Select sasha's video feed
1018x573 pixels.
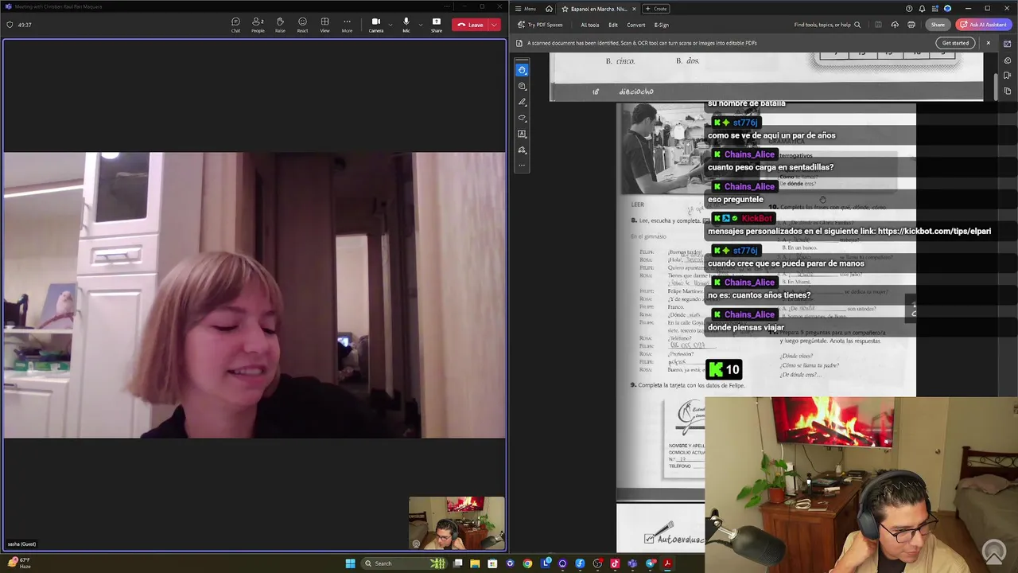point(254,295)
